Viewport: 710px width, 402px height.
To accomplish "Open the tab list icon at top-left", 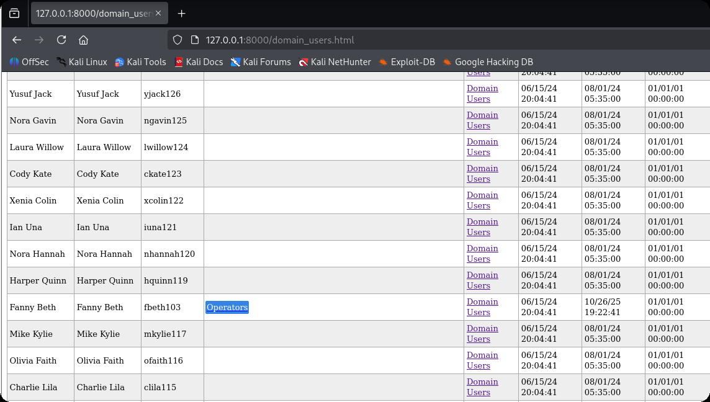I will [14, 14].
